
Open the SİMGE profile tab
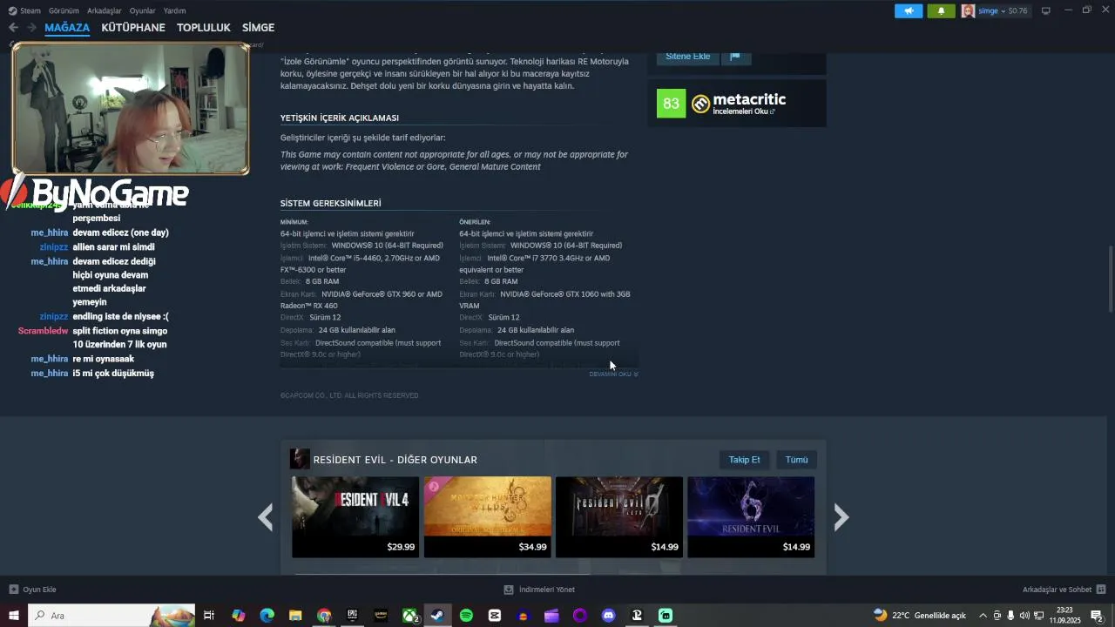click(x=258, y=28)
